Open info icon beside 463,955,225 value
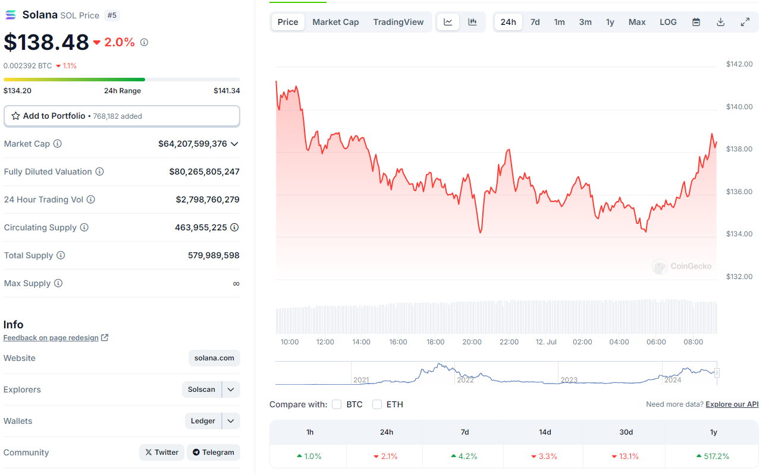Screen dimensions: 772x475 click(x=234, y=227)
